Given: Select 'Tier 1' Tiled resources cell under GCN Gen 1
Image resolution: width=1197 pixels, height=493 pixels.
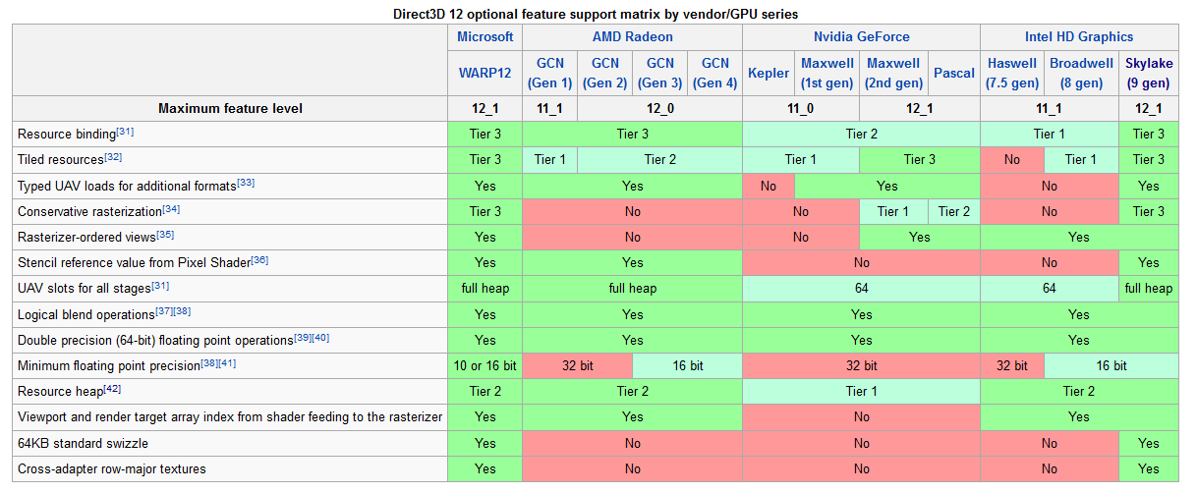Looking at the screenshot, I should [549, 159].
